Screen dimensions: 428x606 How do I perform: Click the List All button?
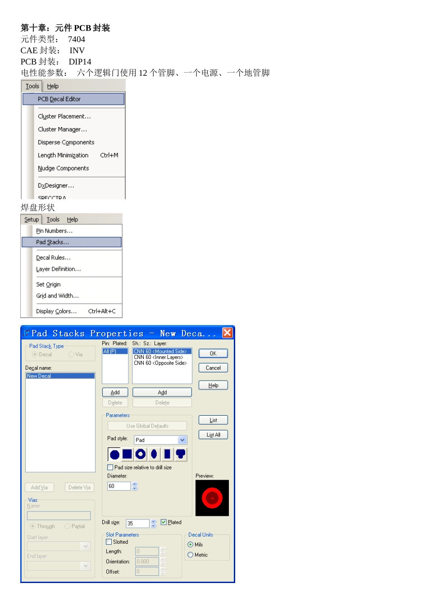(213, 435)
